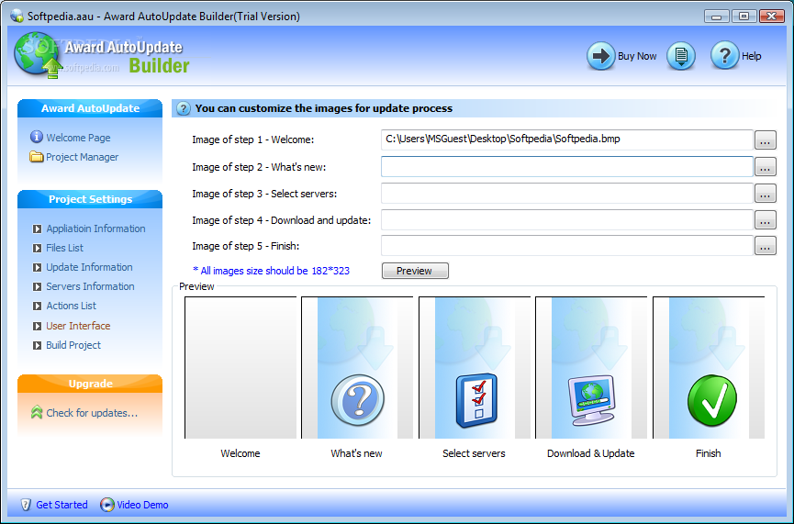
Task: Click arrow icon beside Update Information
Action: coord(37,267)
